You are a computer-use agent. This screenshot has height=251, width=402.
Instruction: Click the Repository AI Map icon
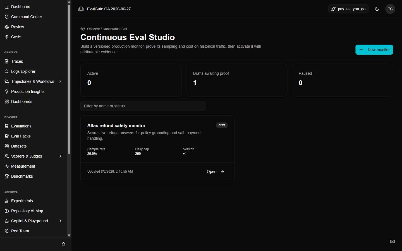pyautogui.click(x=7, y=211)
